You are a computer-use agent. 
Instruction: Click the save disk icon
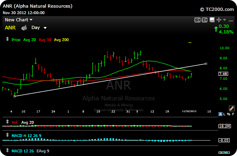[x=212, y=20]
